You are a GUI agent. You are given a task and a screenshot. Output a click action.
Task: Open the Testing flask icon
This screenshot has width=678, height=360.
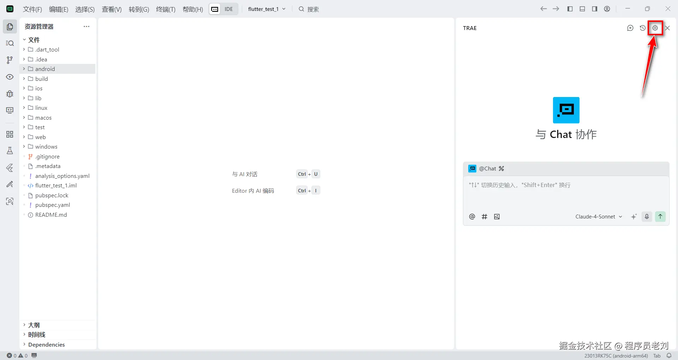point(10,151)
